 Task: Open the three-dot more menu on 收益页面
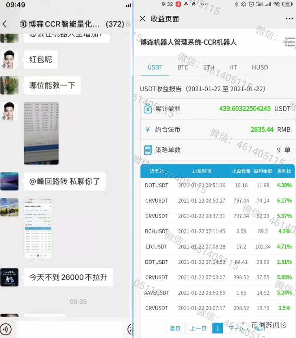[x=289, y=19]
